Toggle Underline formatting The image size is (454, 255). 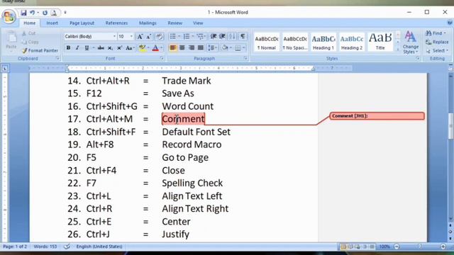point(87,48)
